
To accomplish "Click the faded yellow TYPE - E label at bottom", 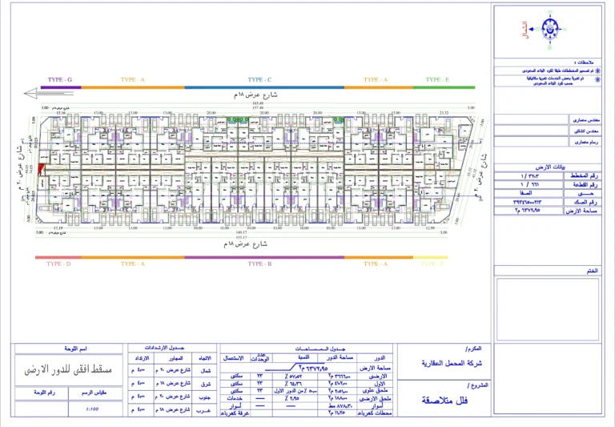I will pyautogui.click(x=431, y=263).
